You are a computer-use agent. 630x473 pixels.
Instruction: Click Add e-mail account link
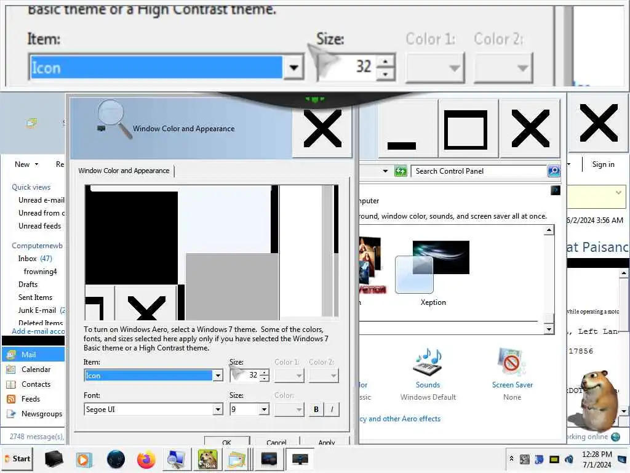point(38,331)
